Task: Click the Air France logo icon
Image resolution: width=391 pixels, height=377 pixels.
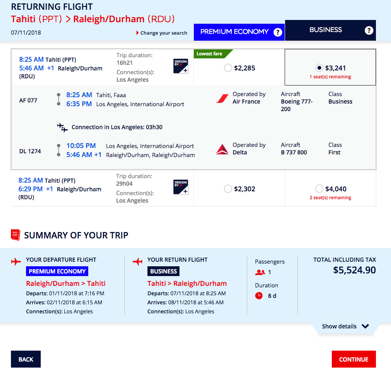Action: pos(222,98)
